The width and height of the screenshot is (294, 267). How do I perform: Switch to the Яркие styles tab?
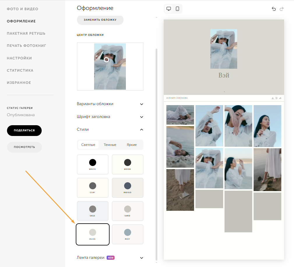[132, 145]
